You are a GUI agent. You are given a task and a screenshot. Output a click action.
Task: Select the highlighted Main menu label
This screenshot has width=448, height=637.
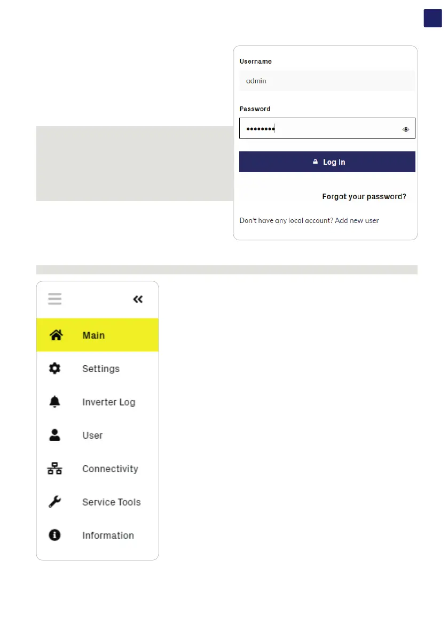point(93,335)
